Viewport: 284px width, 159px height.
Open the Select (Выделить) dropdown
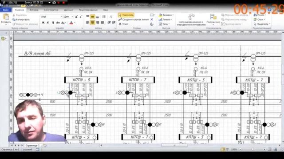262,24
